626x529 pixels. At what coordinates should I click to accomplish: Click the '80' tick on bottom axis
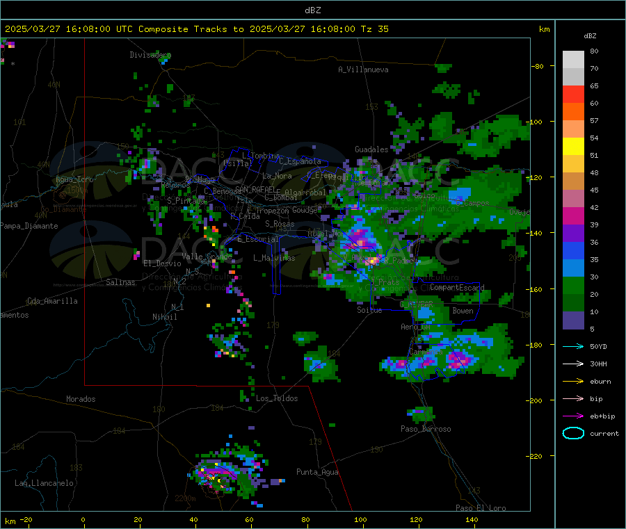pyautogui.click(x=305, y=519)
